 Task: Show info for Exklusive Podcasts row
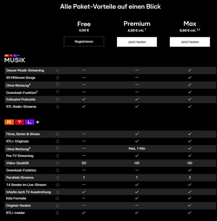point(58,99)
